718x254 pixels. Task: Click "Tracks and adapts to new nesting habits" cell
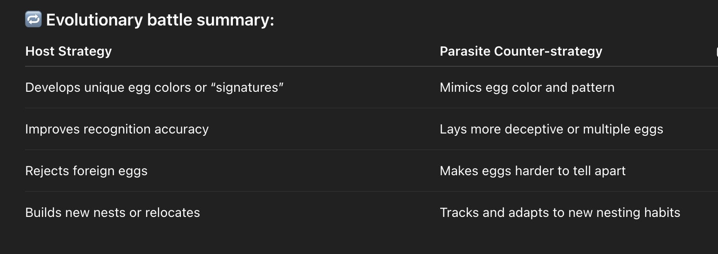(560, 212)
